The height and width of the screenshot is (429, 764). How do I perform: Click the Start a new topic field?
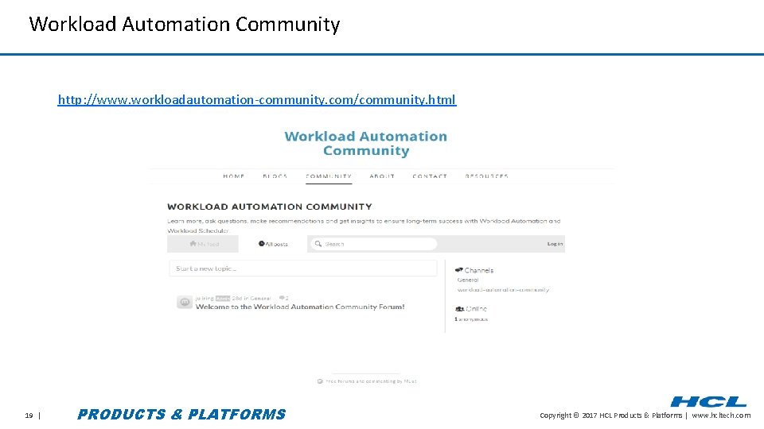(x=303, y=268)
